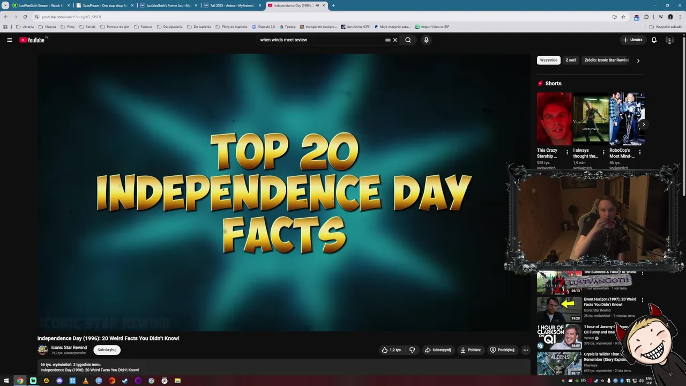
Task: Switch to LustVanGoth's Anime List tab
Action: 168,5
